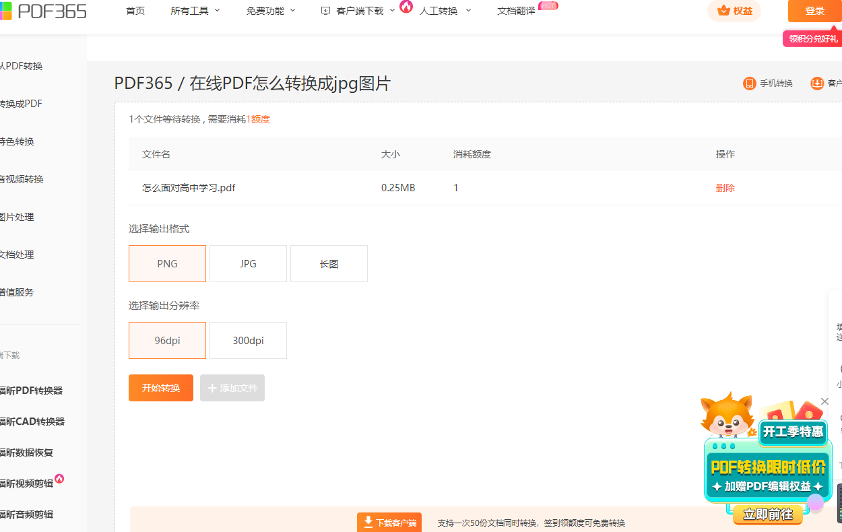
Task: Click file name 怎么面对高中学习.pdf
Action: point(189,188)
